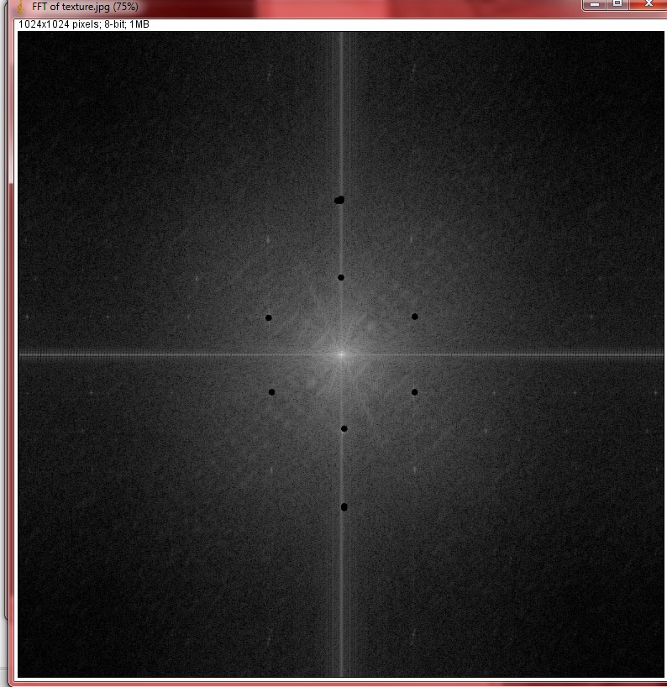Click the lower-right black mask spot
This screenshot has width=667, height=687.
point(415,392)
